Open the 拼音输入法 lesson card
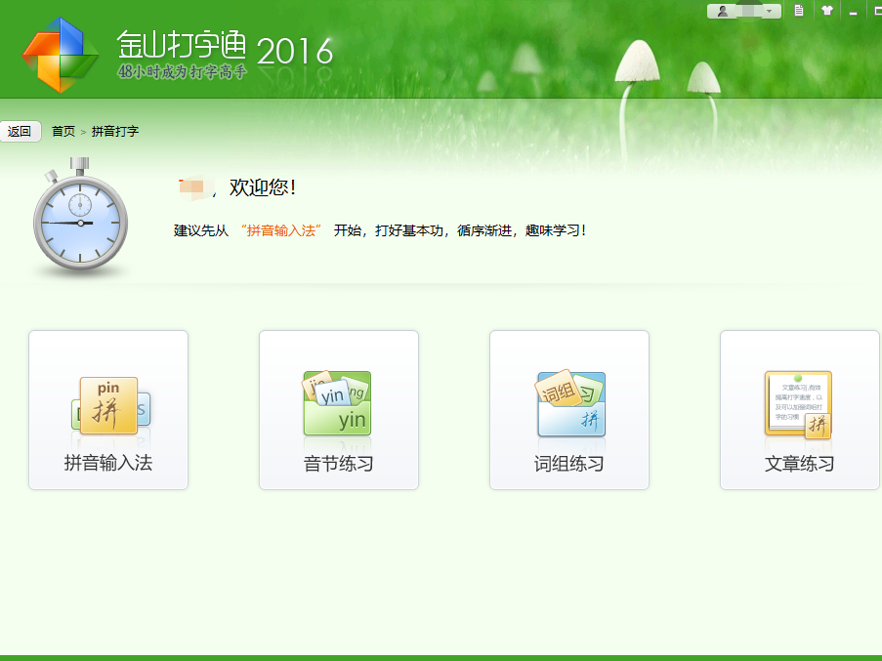882x661 pixels. (x=108, y=410)
